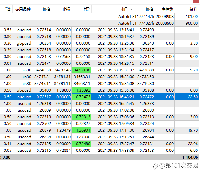200x177 pixels.
Task: Click the total profit 1 104.06
Action: coord(190,157)
